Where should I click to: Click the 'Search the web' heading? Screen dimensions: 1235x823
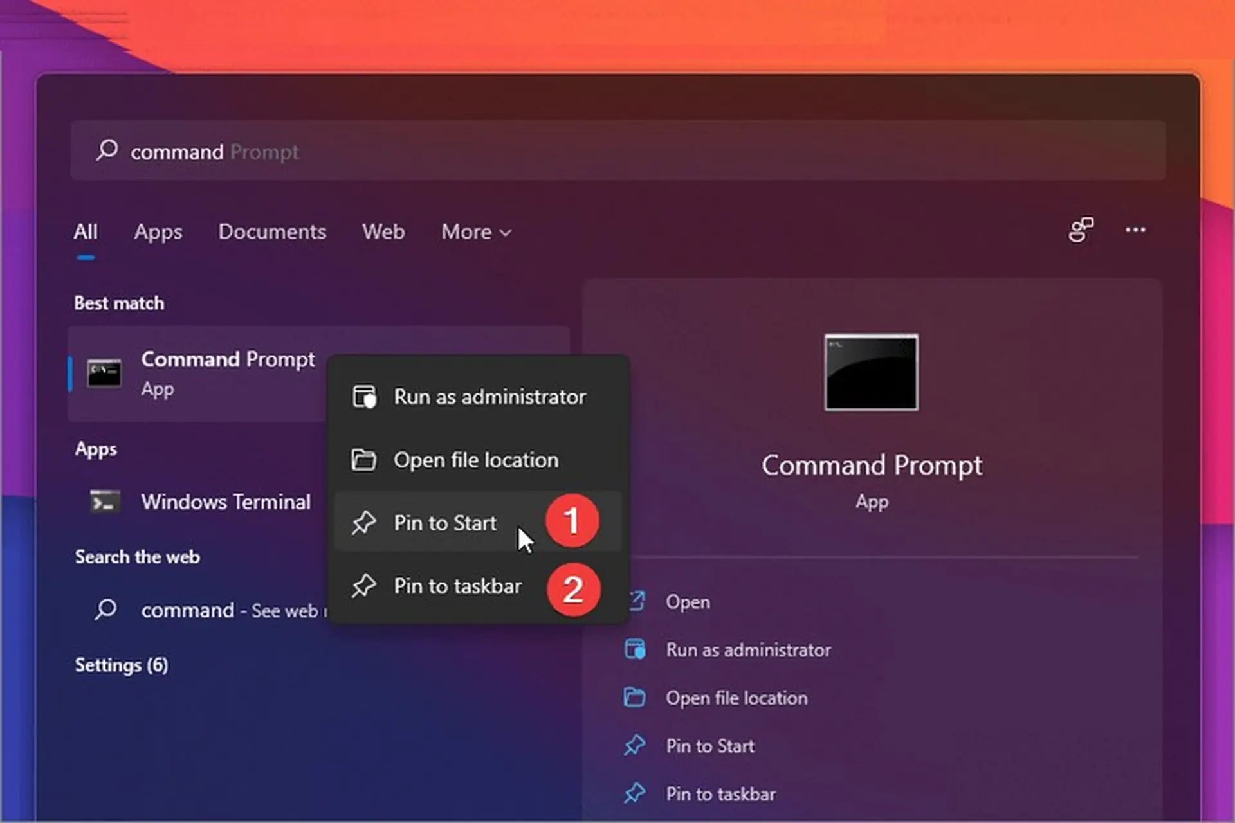click(x=138, y=557)
